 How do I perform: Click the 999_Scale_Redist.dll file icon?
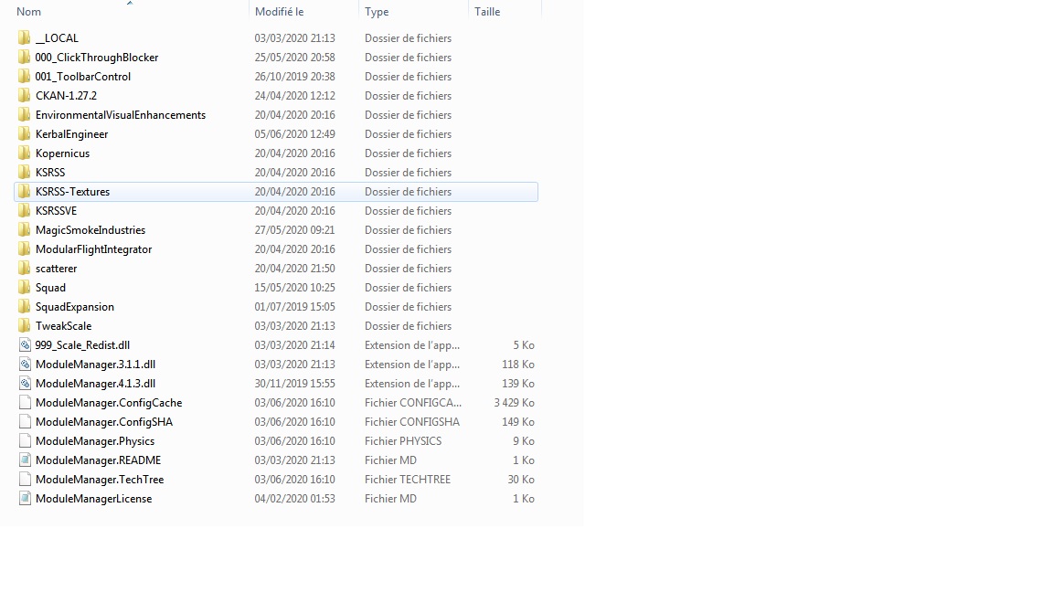26,345
